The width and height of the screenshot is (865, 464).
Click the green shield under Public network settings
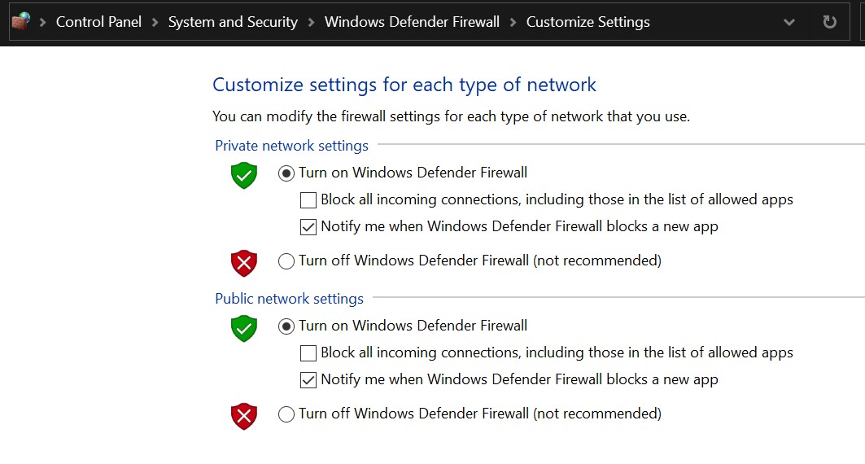coord(244,328)
